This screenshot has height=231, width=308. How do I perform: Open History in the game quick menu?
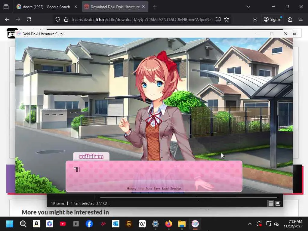click(x=131, y=188)
